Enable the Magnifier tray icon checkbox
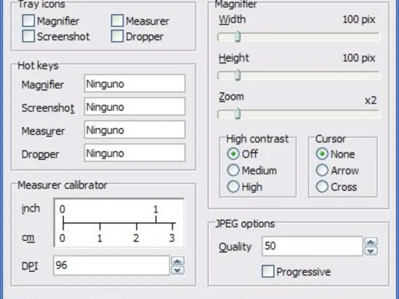This screenshot has width=399, height=299. point(29,21)
